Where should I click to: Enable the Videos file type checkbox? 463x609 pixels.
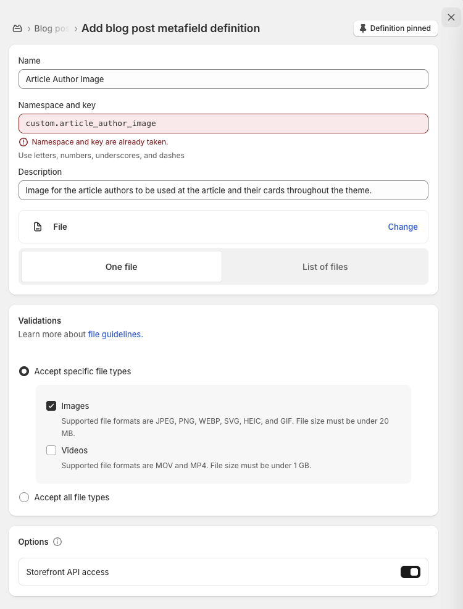52,450
